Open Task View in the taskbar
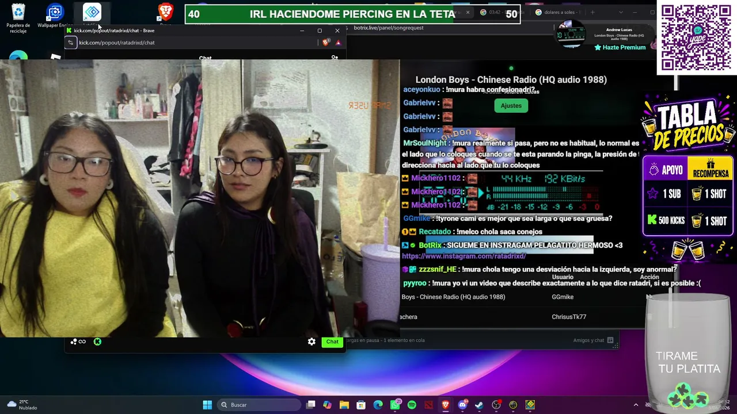The image size is (737, 414). (311, 405)
